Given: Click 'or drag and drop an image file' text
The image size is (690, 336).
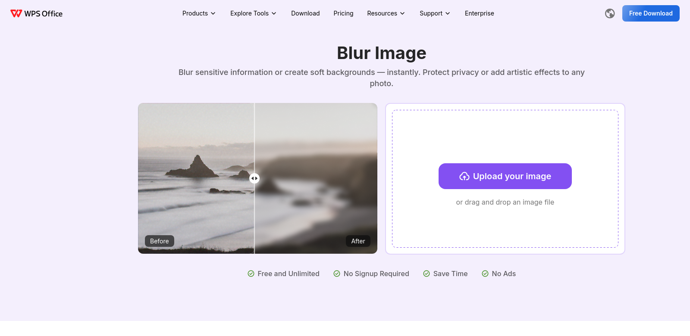Looking at the screenshot, I should point(505,202).
